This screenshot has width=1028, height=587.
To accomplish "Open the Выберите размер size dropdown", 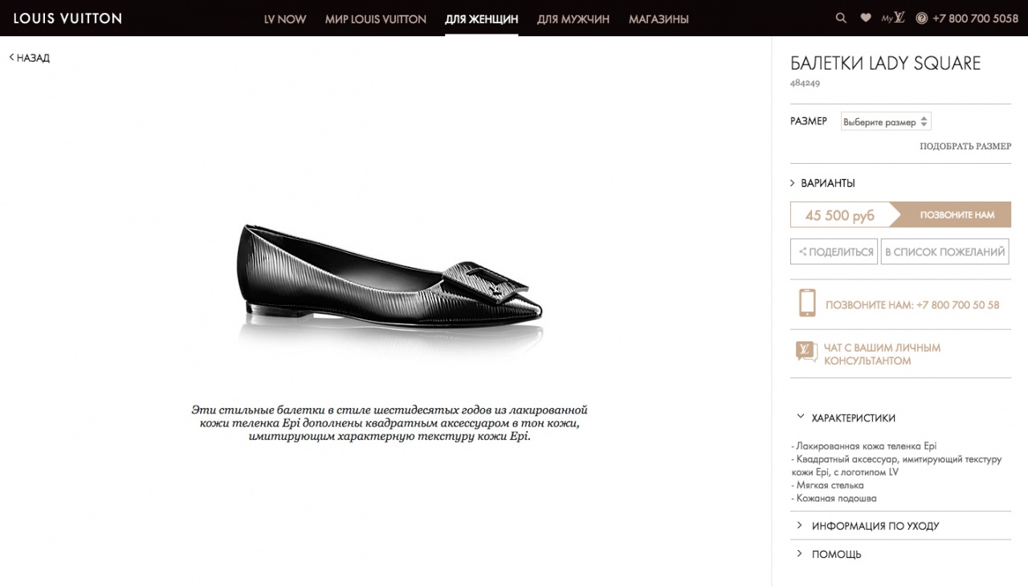I will tap(885, 122).
